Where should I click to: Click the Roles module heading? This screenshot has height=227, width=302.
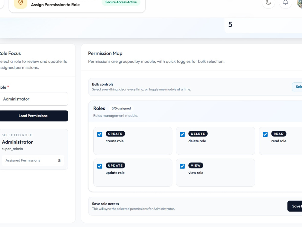pyautogui.click(x=99, y=108)
